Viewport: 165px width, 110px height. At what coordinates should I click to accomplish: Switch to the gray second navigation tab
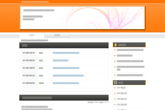tap(57, 35)
